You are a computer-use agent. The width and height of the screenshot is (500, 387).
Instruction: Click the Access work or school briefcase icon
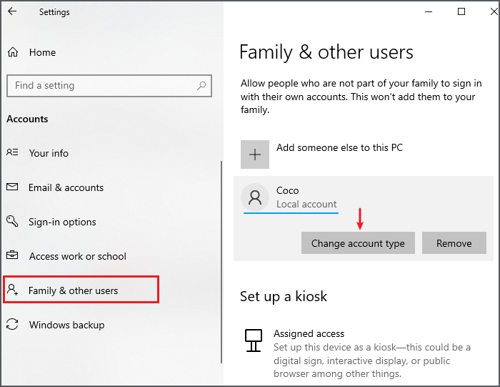12,255
